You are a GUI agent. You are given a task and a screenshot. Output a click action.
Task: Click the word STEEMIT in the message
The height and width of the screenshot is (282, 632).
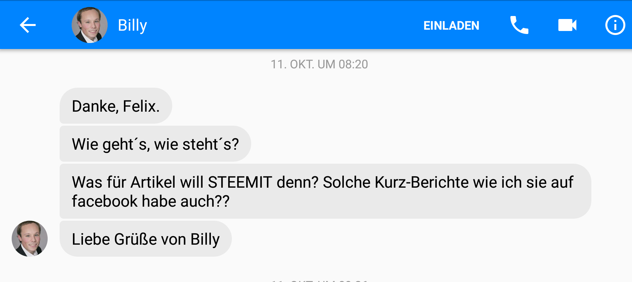[240, 182]
